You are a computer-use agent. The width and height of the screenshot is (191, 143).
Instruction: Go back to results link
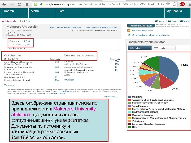9,21
